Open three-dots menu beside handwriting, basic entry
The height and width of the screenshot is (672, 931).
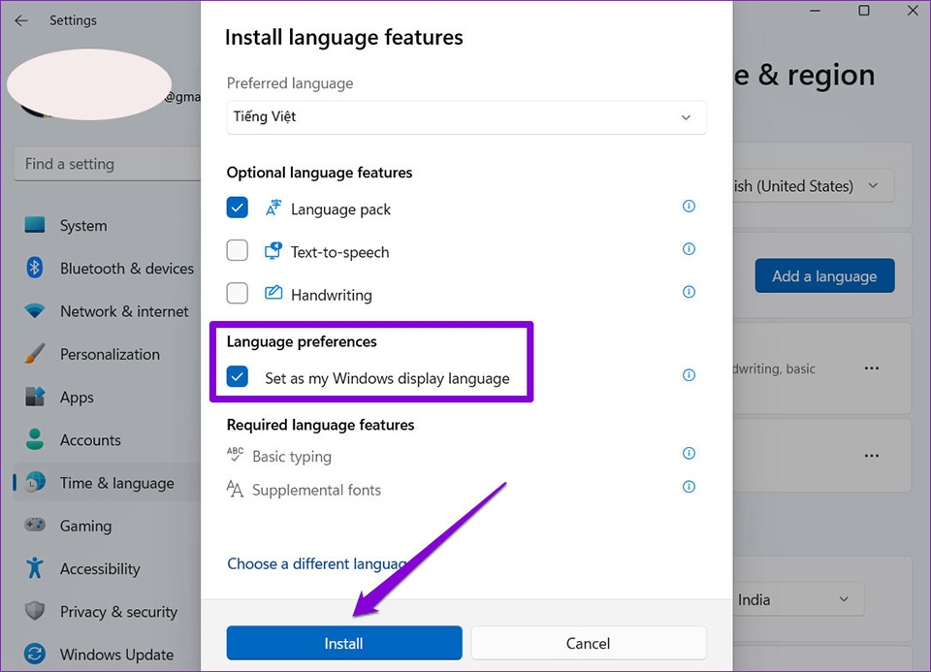click(872, 368)
